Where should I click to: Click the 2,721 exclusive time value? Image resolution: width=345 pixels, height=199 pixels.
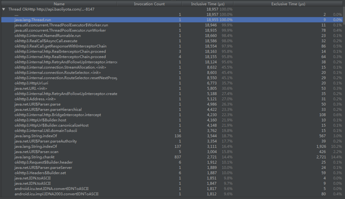[x=321, y=157]
